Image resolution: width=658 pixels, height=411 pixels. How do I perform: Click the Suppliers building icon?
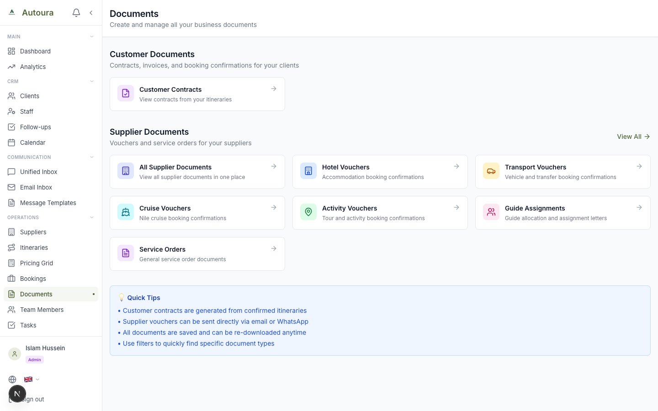tap(11, 232)
